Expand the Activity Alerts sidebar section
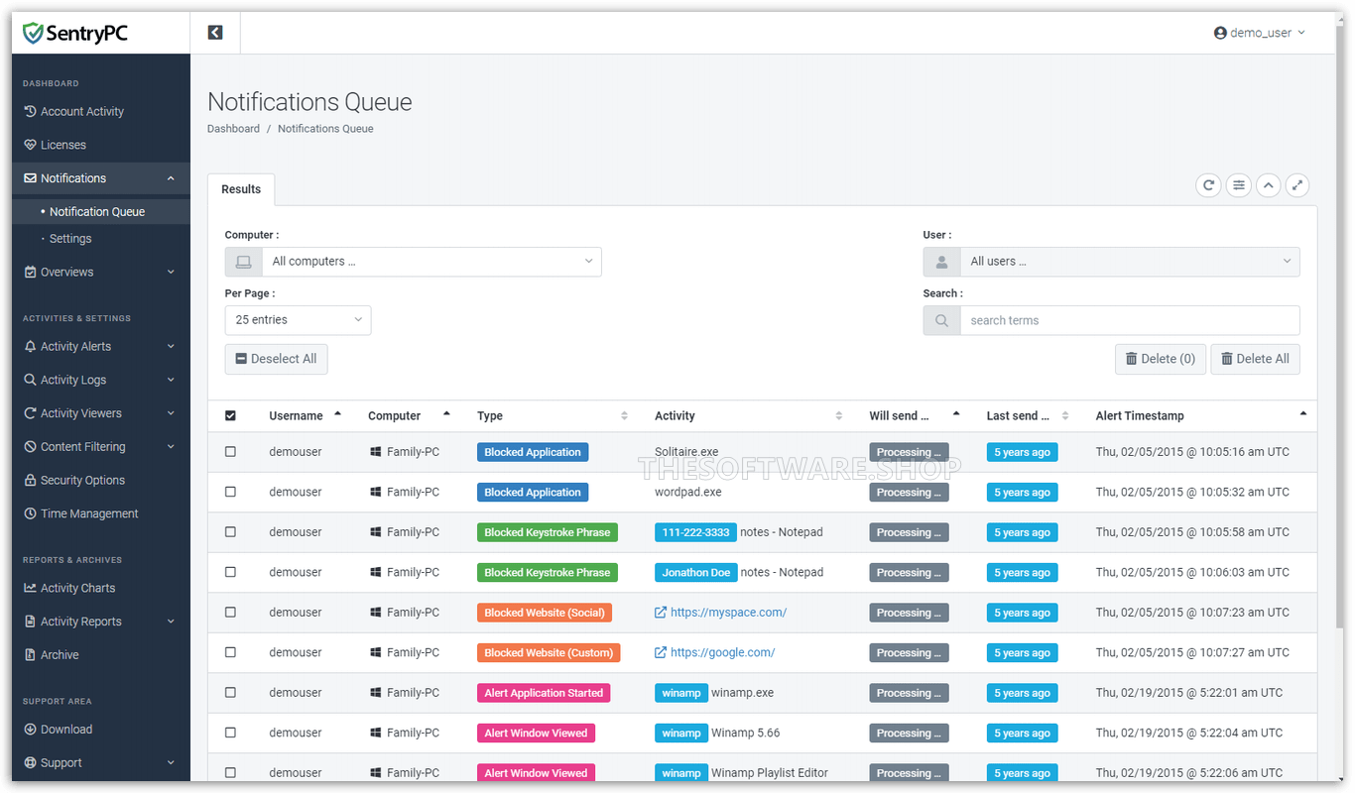This screenshot has height=793, width=1355. [101, 346]
